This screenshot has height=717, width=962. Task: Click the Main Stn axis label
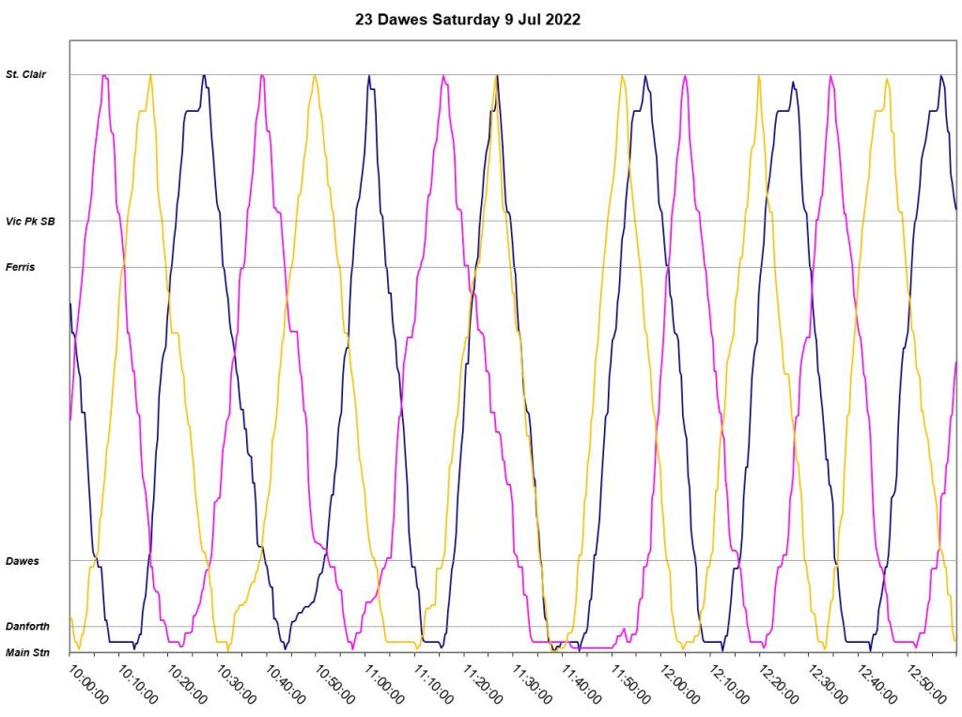click(27, 652)
